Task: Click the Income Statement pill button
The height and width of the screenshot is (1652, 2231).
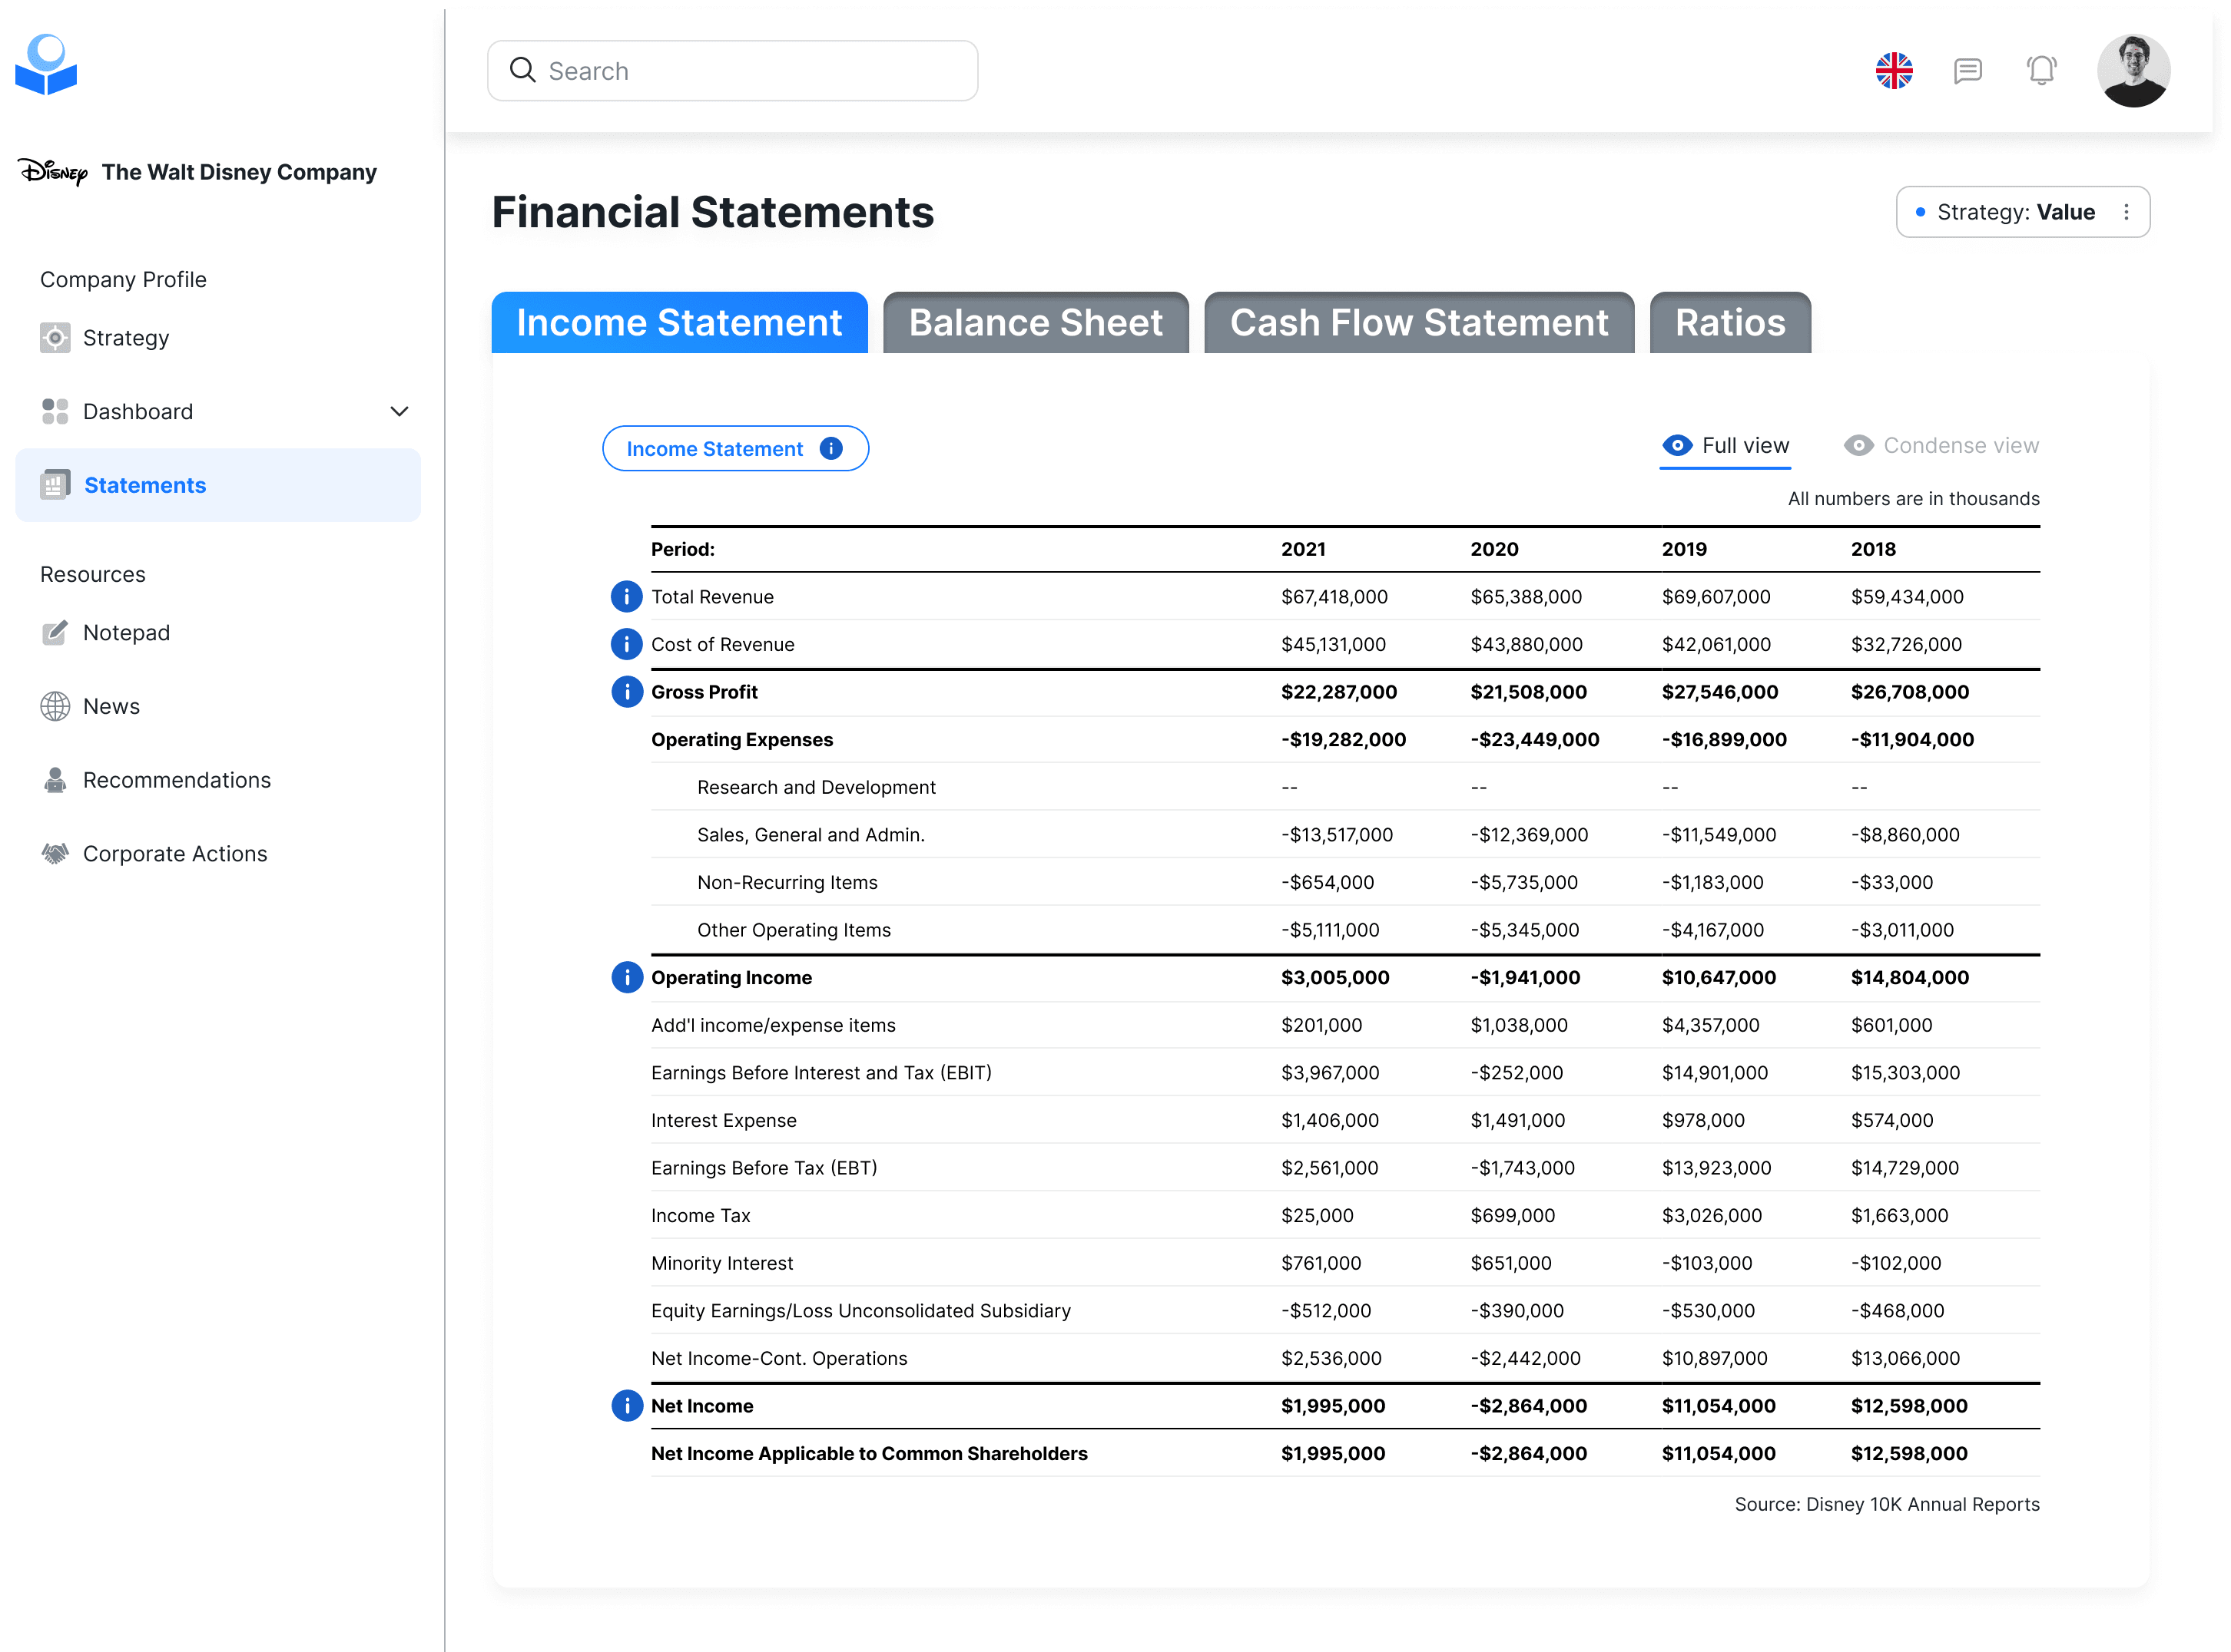Action: click(x=736, y=449)
